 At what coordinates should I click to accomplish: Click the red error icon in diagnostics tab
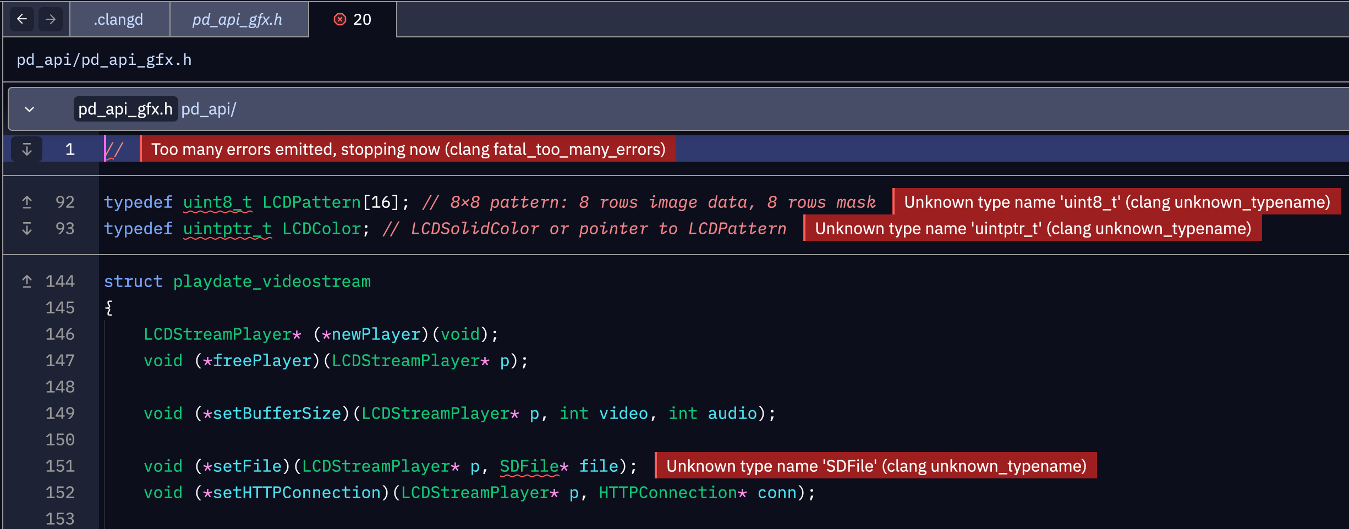coord(340,19)
